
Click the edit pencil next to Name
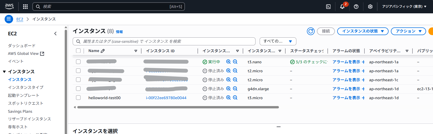tap(103, 51)
